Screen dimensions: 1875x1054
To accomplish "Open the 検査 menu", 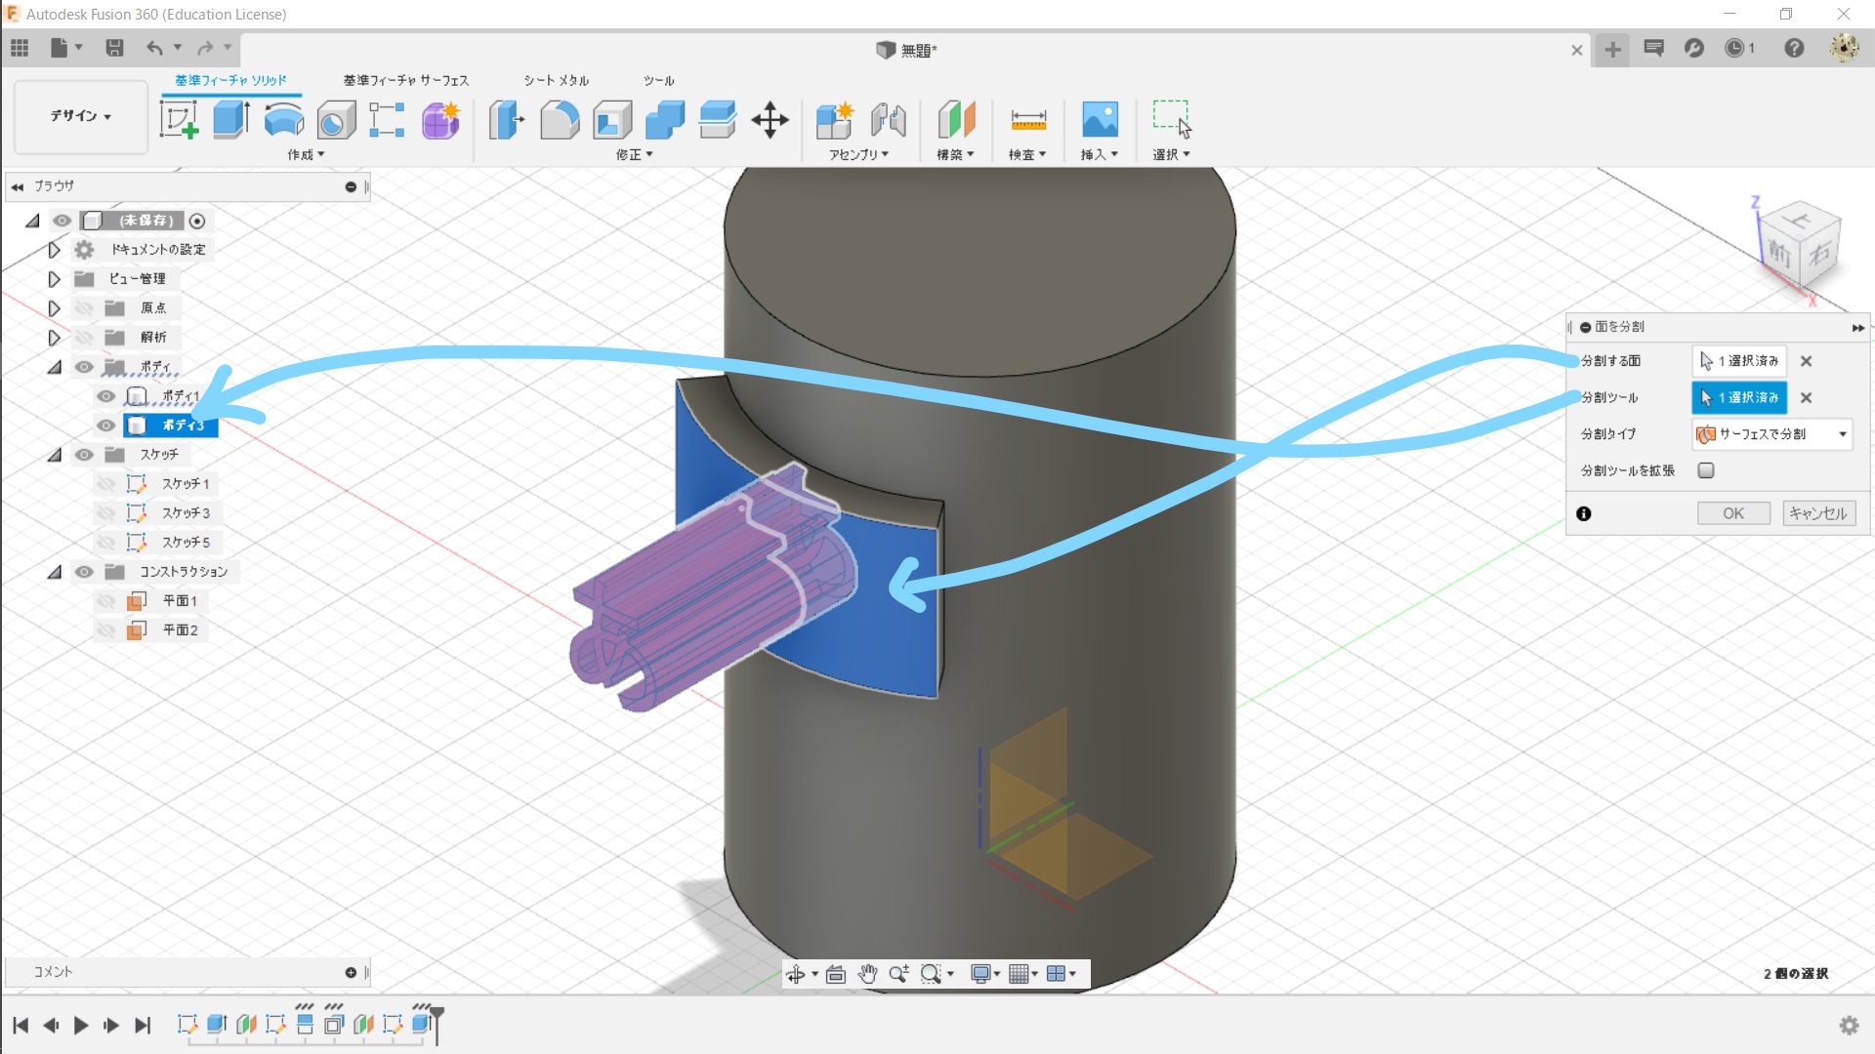I will click(x=1027, y=155).
